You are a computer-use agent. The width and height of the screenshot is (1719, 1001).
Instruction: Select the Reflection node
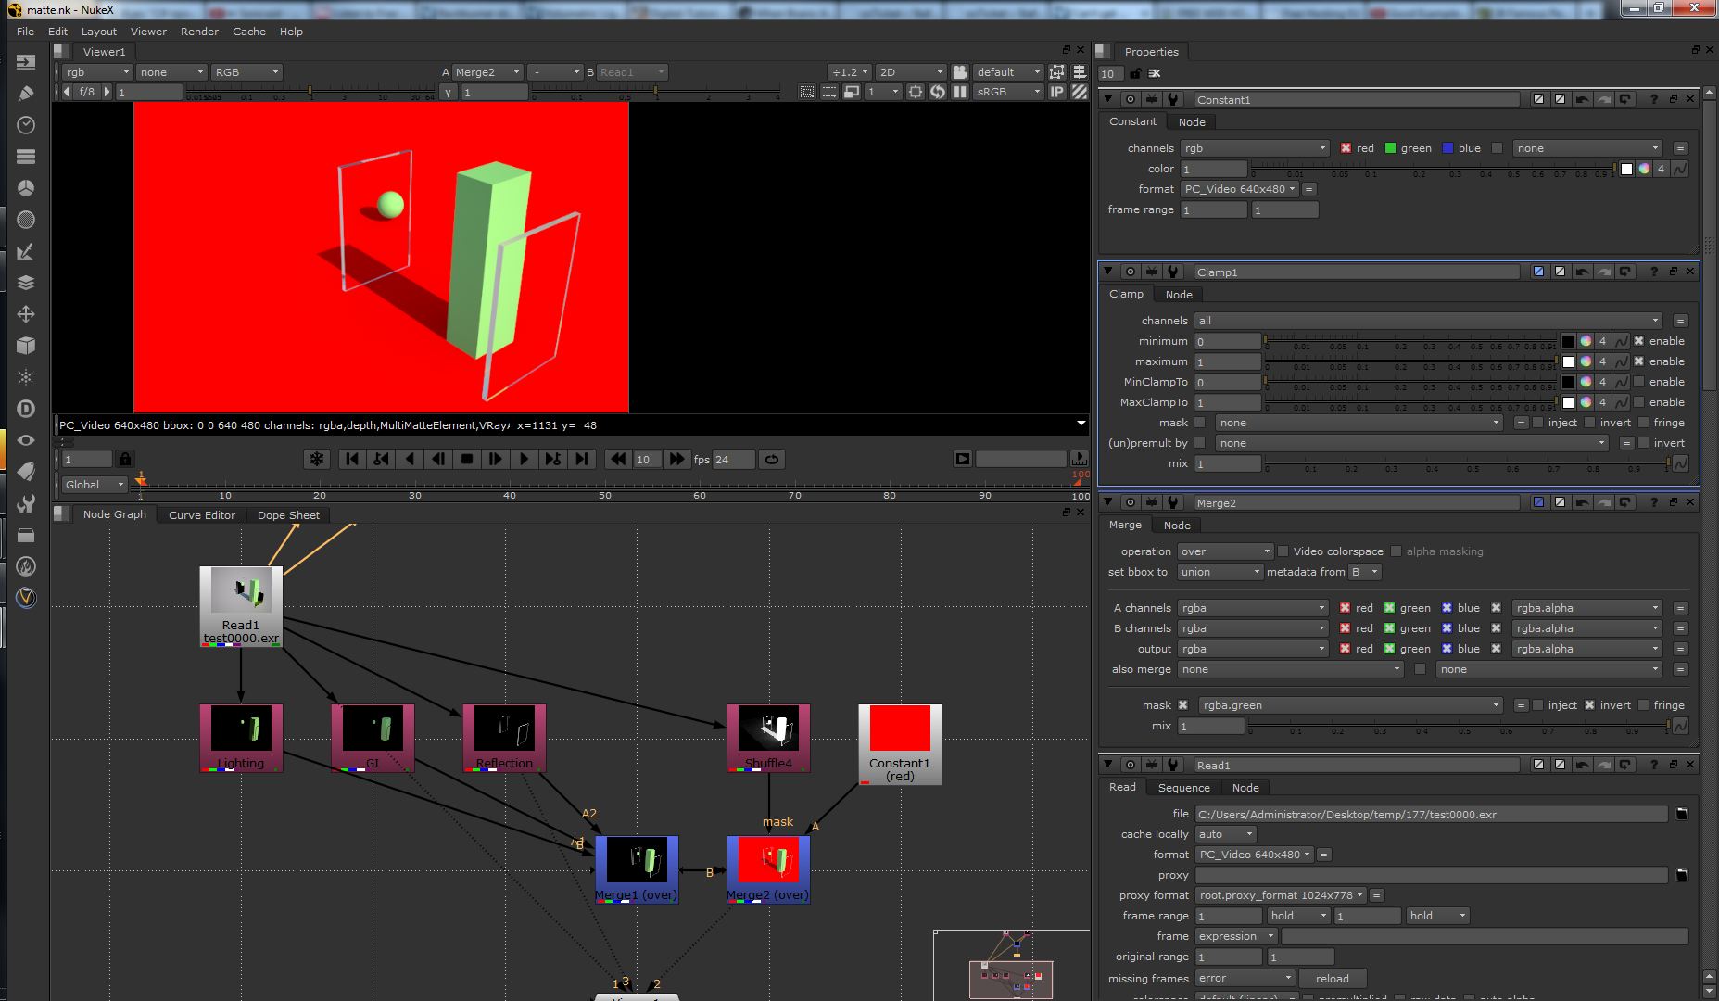click(x=504, y=738)
